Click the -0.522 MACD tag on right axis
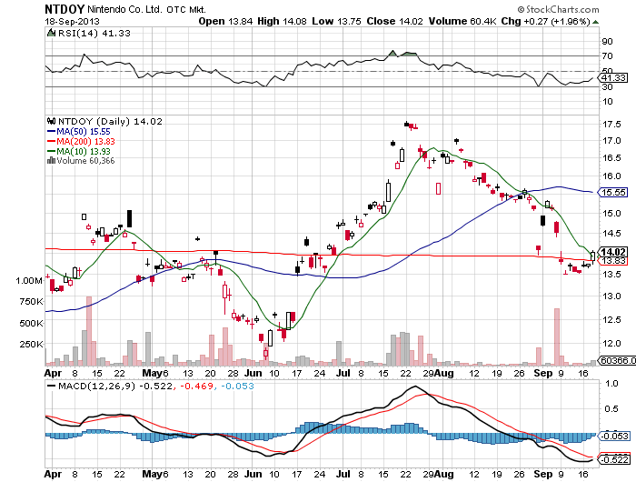Image resolution: width=636 pixels, height=482 pixels. click(x=614, y=459)
